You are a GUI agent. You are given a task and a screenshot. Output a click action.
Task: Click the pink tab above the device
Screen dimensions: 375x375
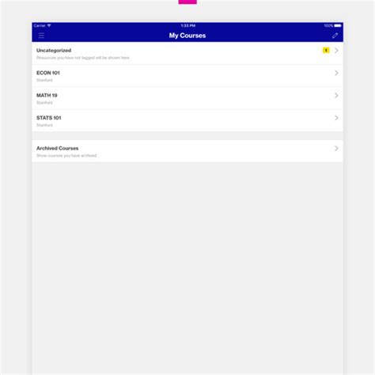pyautogui.click(x=187, y=2)
